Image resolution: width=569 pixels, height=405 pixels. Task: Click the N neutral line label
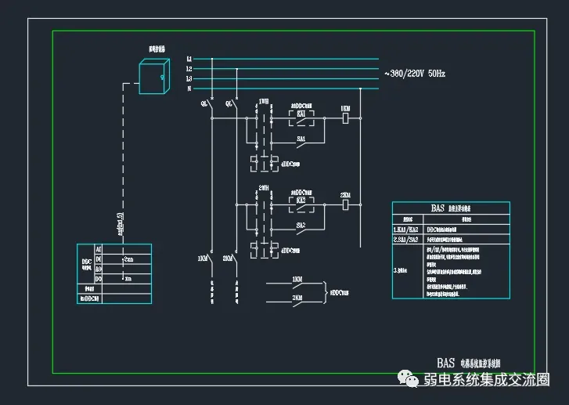click(189, 89)
